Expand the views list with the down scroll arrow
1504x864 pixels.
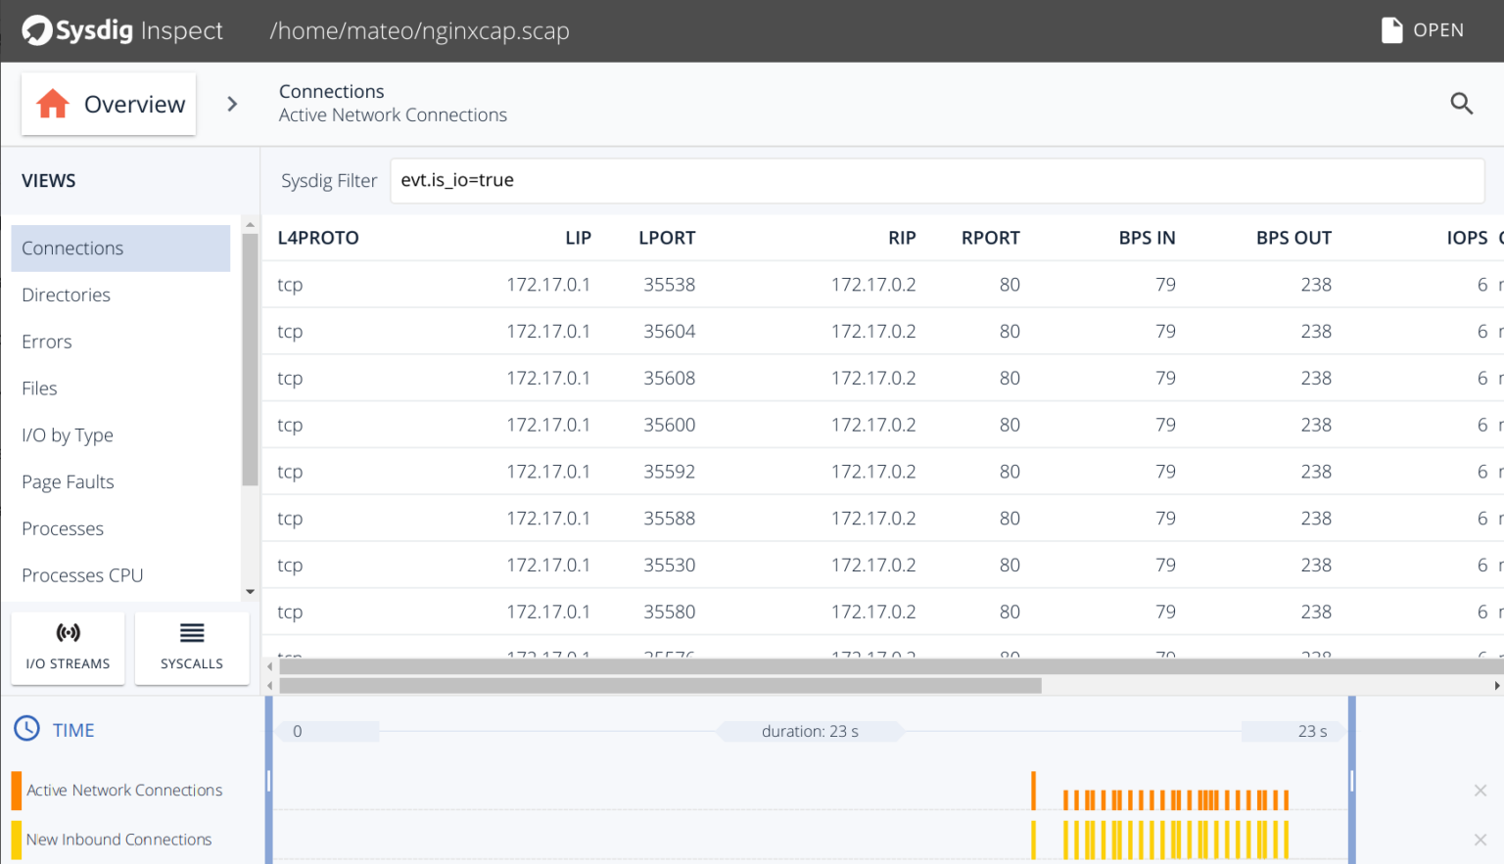coord(250,592)
